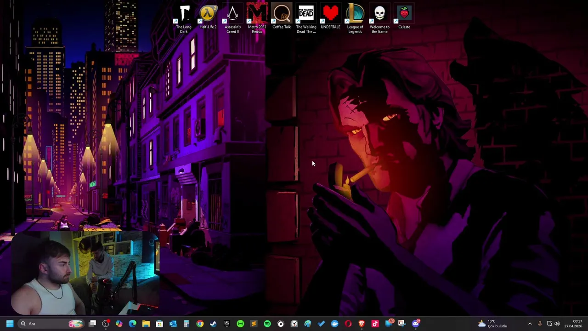Select the Metro 2033 Redux shortcut
The width and height of the screenshot is (588, 331).
pos(257,18)
